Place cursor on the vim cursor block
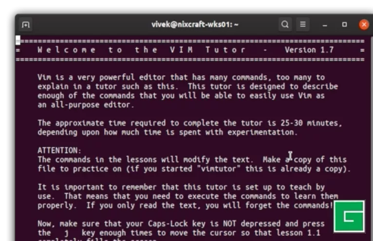Image resolution: width=373 pixels, height=241 pixels. tap(18, 40)
